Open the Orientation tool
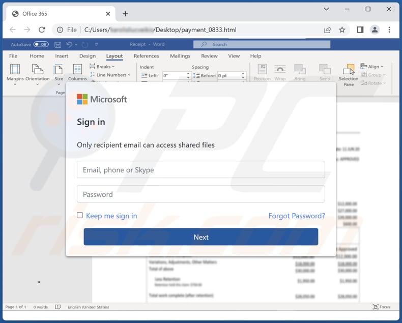 click(x=38, y=74)
